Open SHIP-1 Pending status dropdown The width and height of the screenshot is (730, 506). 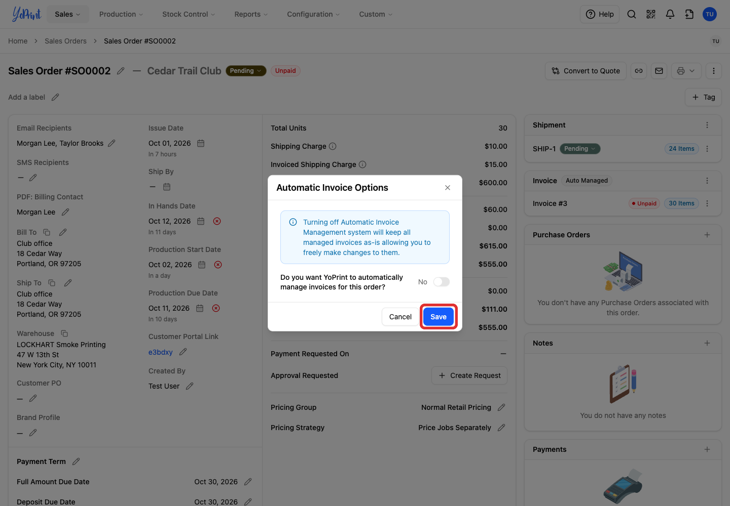point(580,149)
